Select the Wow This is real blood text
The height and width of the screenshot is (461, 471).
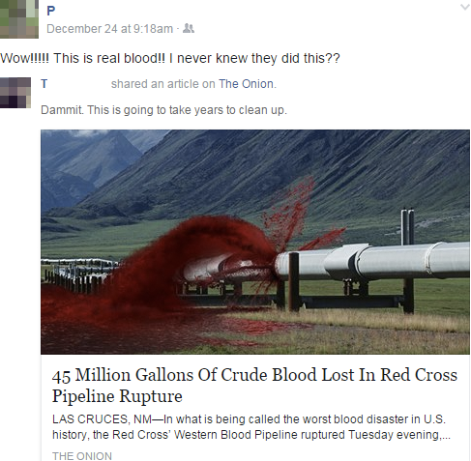170,58
